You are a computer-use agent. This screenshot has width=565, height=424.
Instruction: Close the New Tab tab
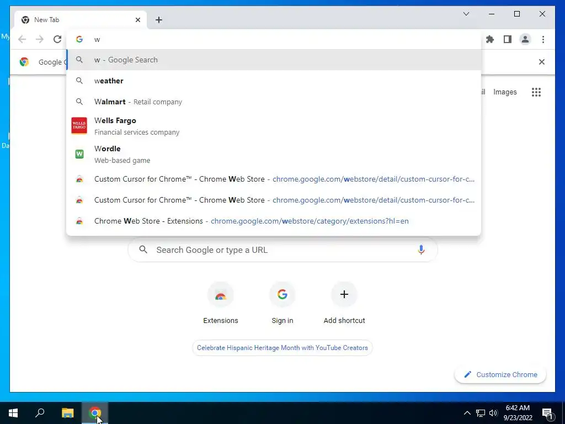pyautogui.click(x=137, y=20)
